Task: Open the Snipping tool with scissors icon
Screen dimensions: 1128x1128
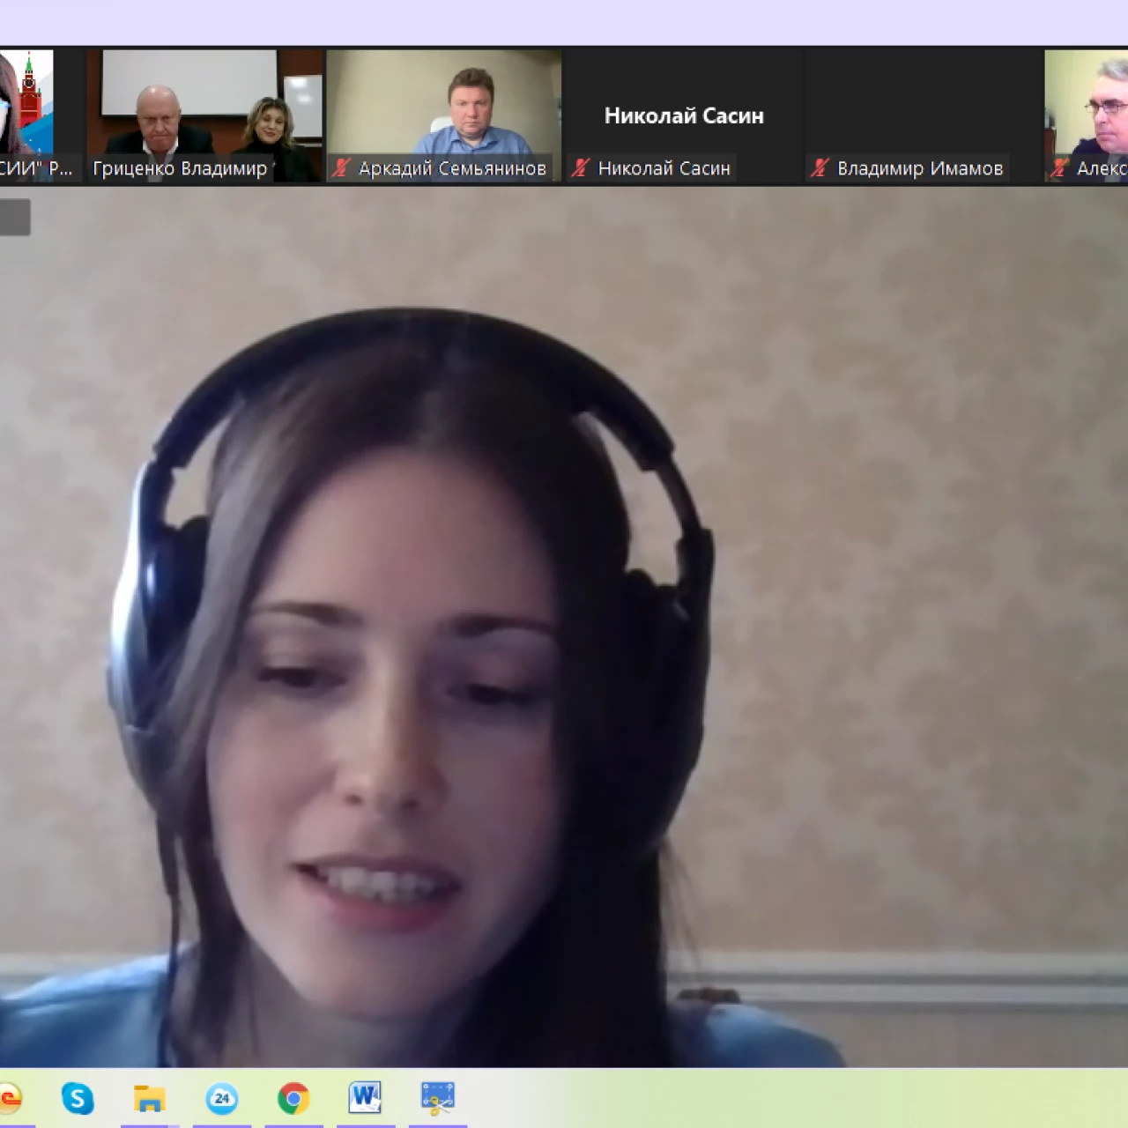Action: click(438, 1098)
